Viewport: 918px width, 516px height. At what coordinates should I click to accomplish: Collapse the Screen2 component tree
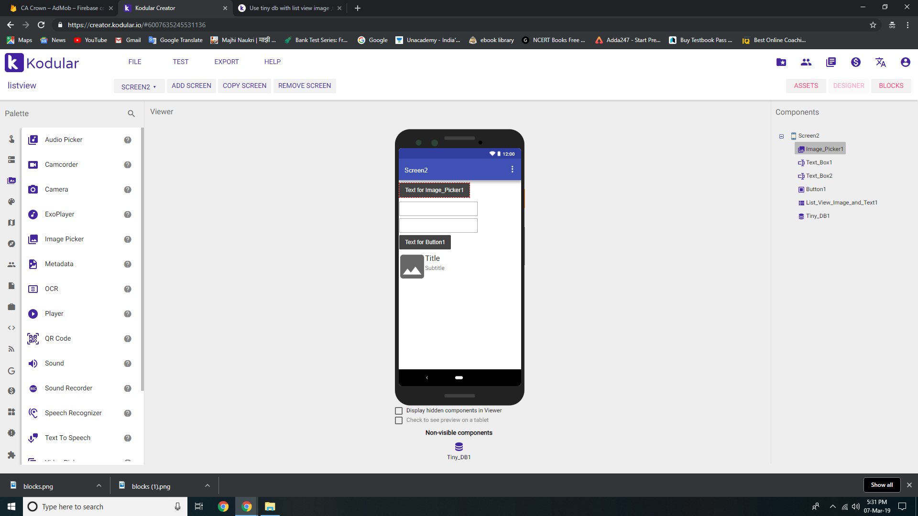[781, 136]
